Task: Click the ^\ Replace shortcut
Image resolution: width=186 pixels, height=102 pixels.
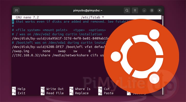Action: coord(79,93)
